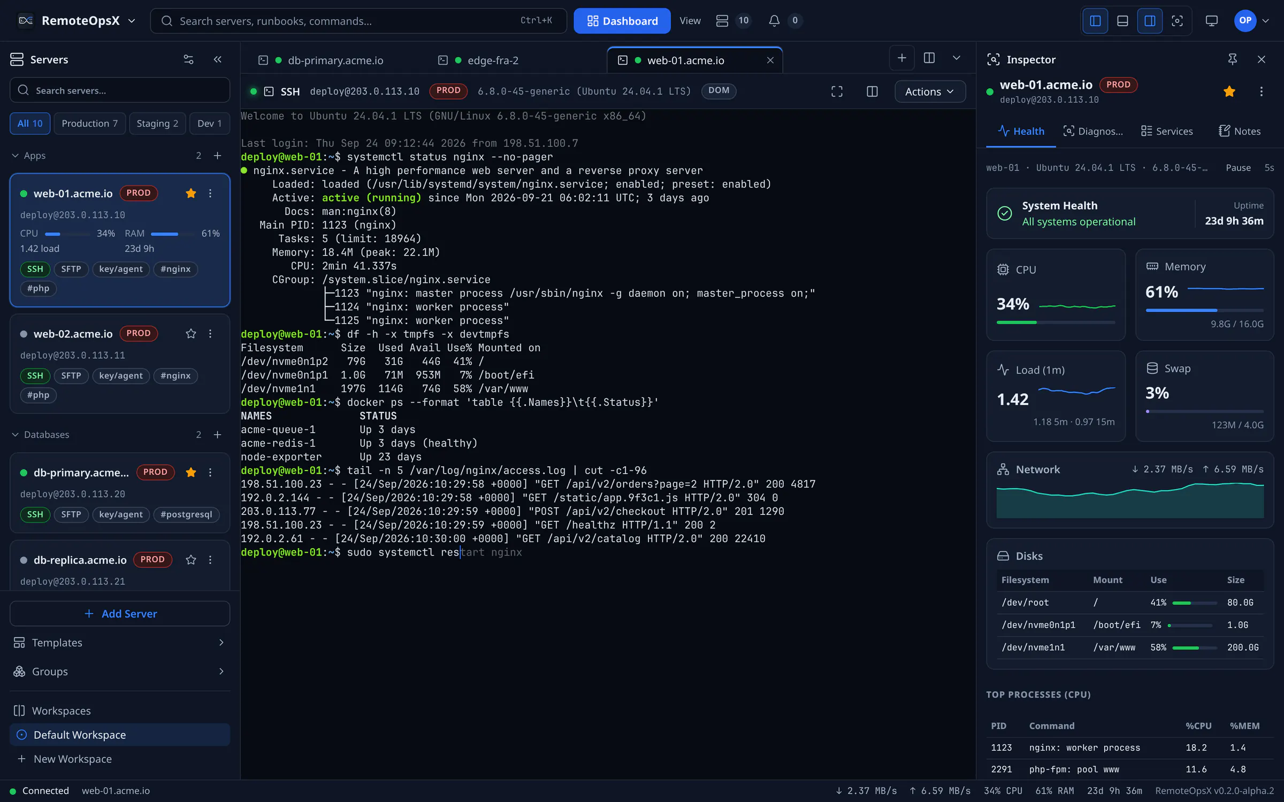Click the SFTP tag on web-01.acme.io
This screenshot has width=1284, height=802.
click(71, 269)
